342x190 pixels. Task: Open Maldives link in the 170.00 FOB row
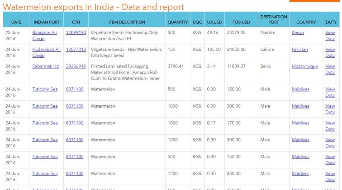[x=300, y=123]
